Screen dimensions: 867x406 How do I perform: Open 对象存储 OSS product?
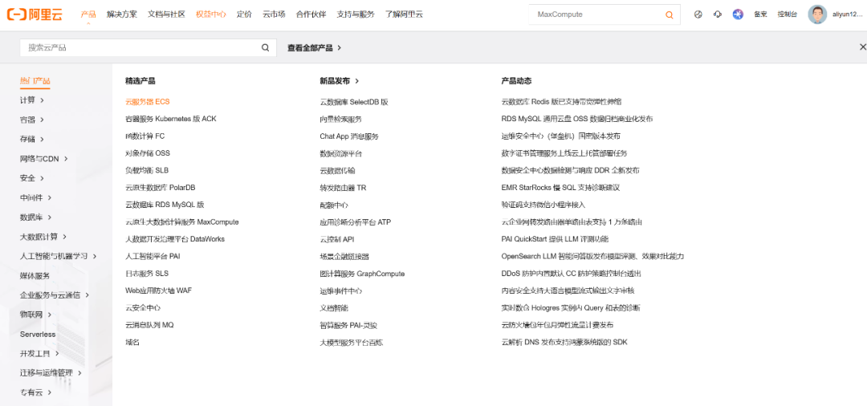tap(148, 153)
